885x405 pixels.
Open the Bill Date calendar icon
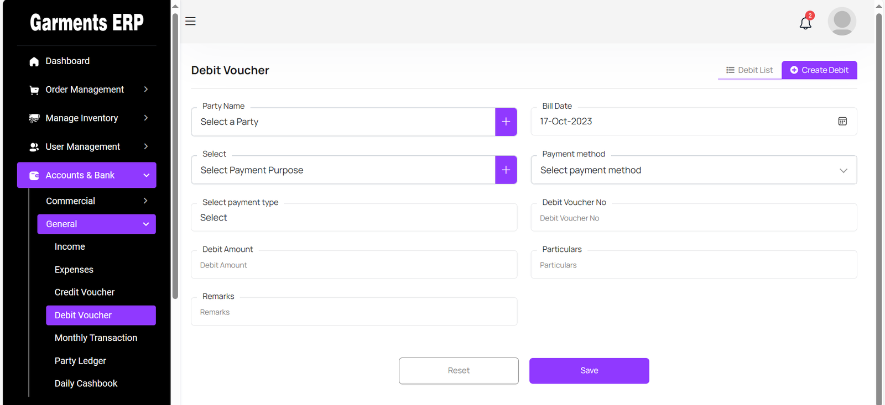click(x=842, y=122)
